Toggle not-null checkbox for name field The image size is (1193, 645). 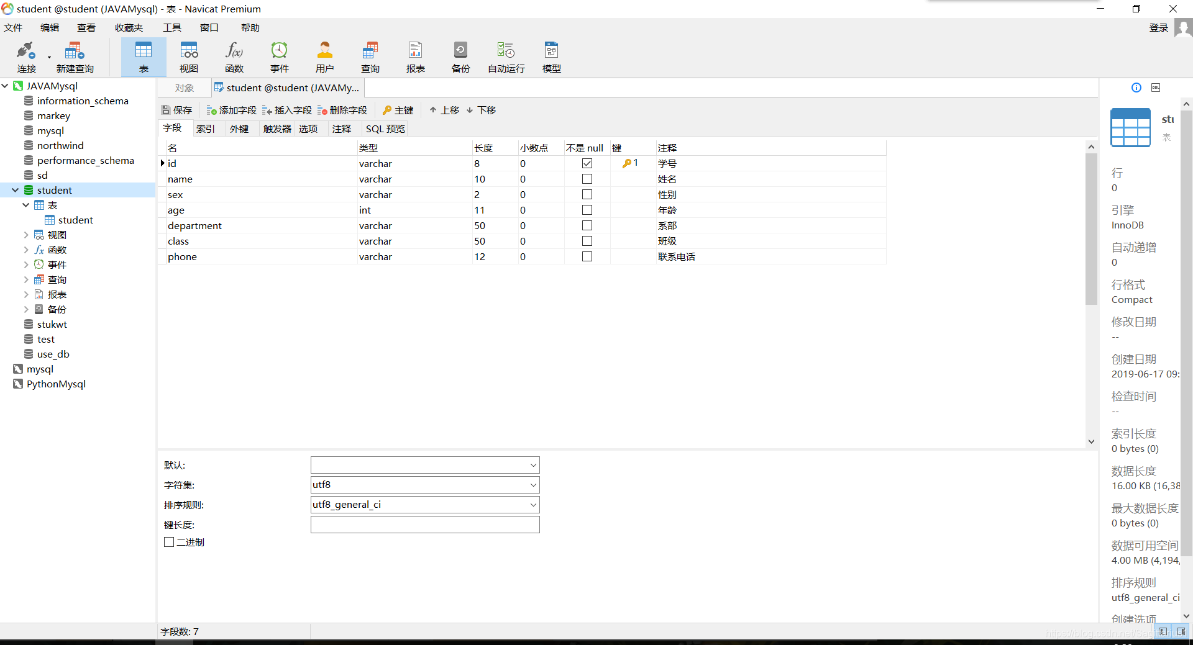click(587, 179)
